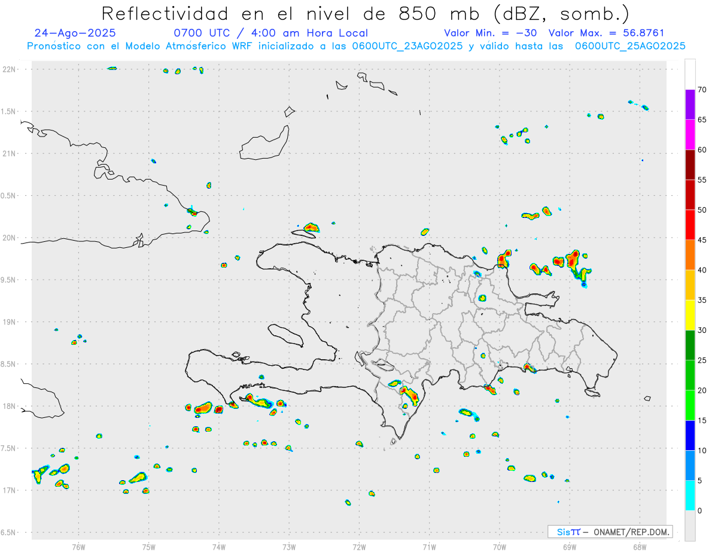Click the '0.5N' latitude label
The width and height of the screenshot is (718, 555).
click(x=9, y=196)
